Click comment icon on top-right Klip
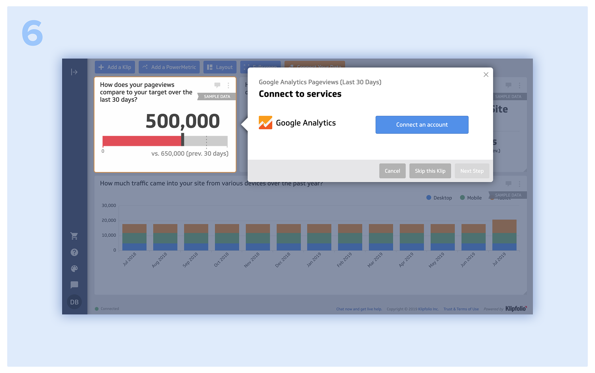This screenshot has height=373, width=595. 509,85
